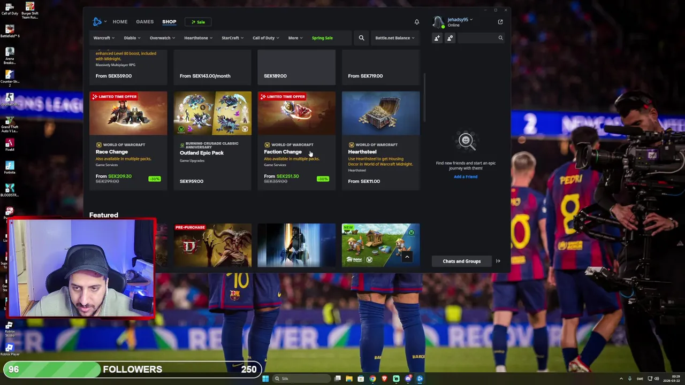Click the Battle.net taskbar icon
Viewport: 685px width, 385px height.
(x=420, y=379)
